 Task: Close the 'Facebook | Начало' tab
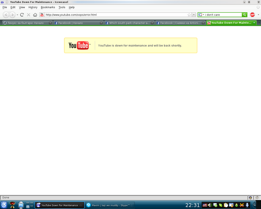point(101,23)
